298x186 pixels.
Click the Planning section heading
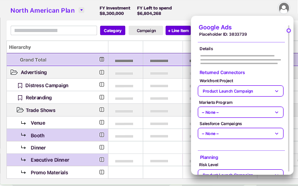coord(209,158)
